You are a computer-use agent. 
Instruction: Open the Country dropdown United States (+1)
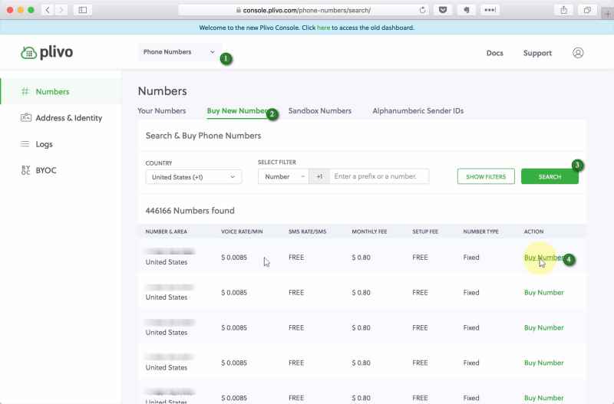193,177
